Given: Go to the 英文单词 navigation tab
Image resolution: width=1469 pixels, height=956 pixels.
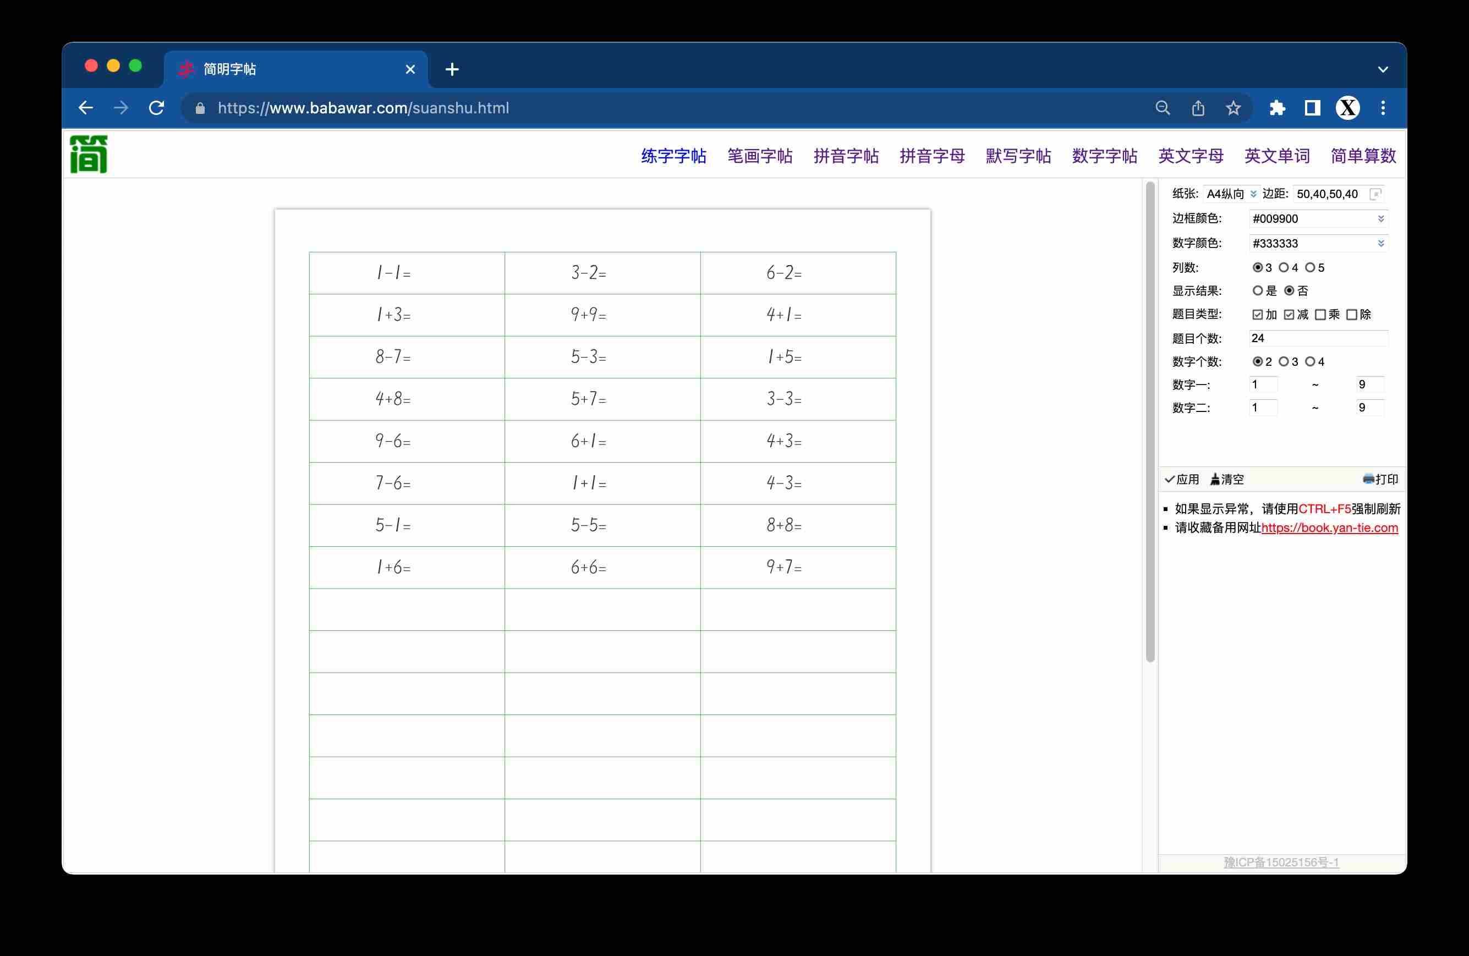Looking at the screenshot, I should pos(1276,156).
